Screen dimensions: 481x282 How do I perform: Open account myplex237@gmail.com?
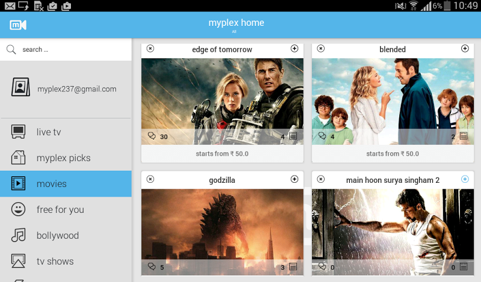point(77,89)
